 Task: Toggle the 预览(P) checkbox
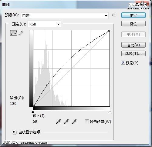[x=123, y=63]
